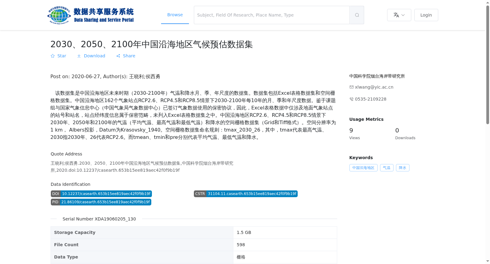Click email address xlwang@yic.ac.cn
Image resolution: width=490 pixels, height=264 pixels.
tap(374, 87)
